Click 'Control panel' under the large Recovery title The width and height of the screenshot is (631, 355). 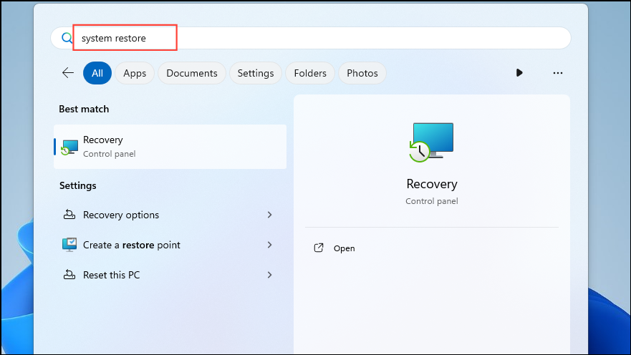[x=432, y=201]
